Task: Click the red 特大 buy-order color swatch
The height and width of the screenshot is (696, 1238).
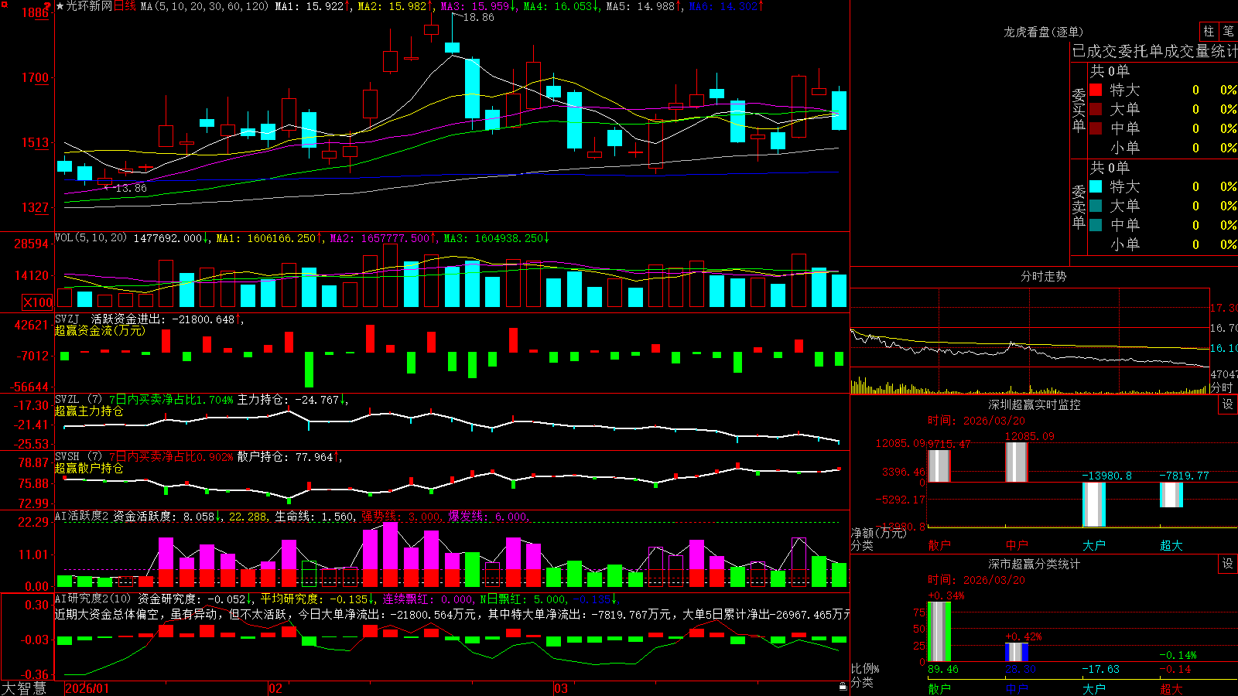Action: [1096, 90]
